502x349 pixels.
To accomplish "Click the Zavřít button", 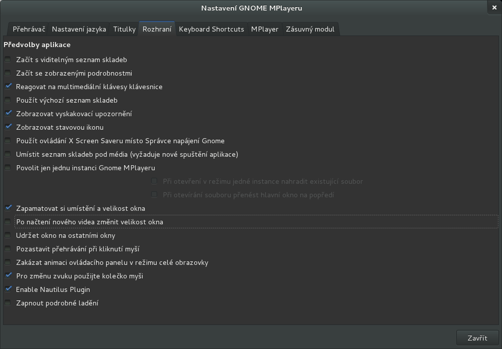I will 477,338.
